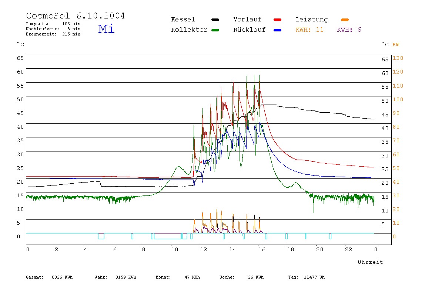Click the "Uhrzeit" x-axis label
Viewport: 425px width, 300px height.
click(370, 262)
